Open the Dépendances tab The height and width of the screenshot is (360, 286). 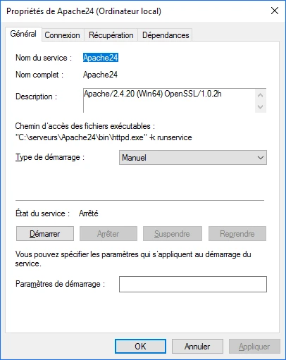coord(166,35)
